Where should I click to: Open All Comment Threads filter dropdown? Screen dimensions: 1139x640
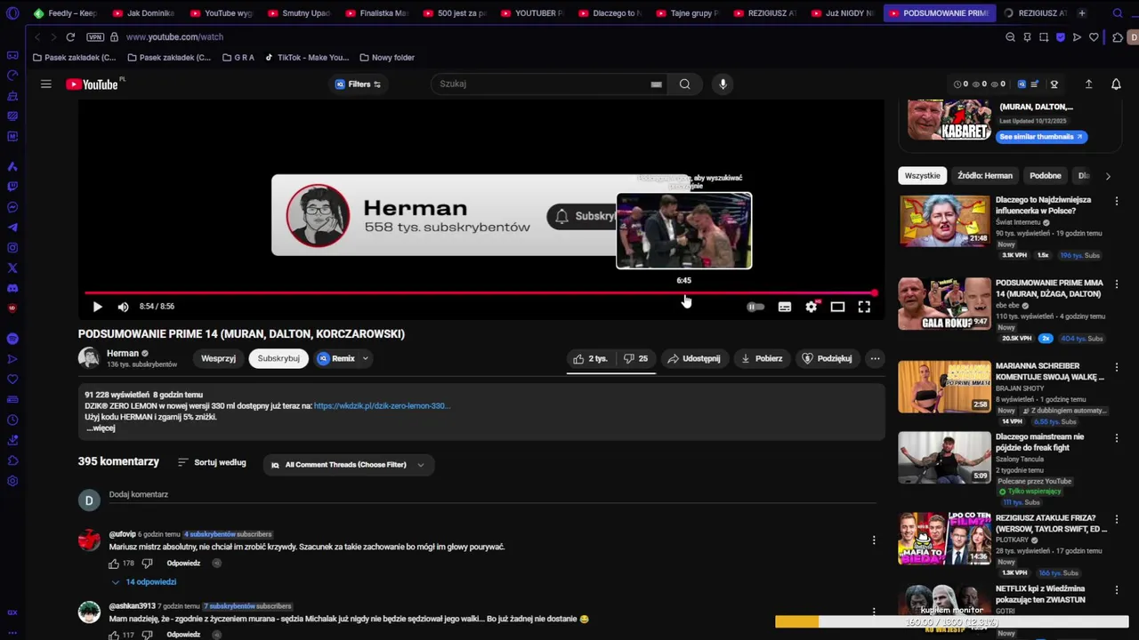(x=348, y=465)
